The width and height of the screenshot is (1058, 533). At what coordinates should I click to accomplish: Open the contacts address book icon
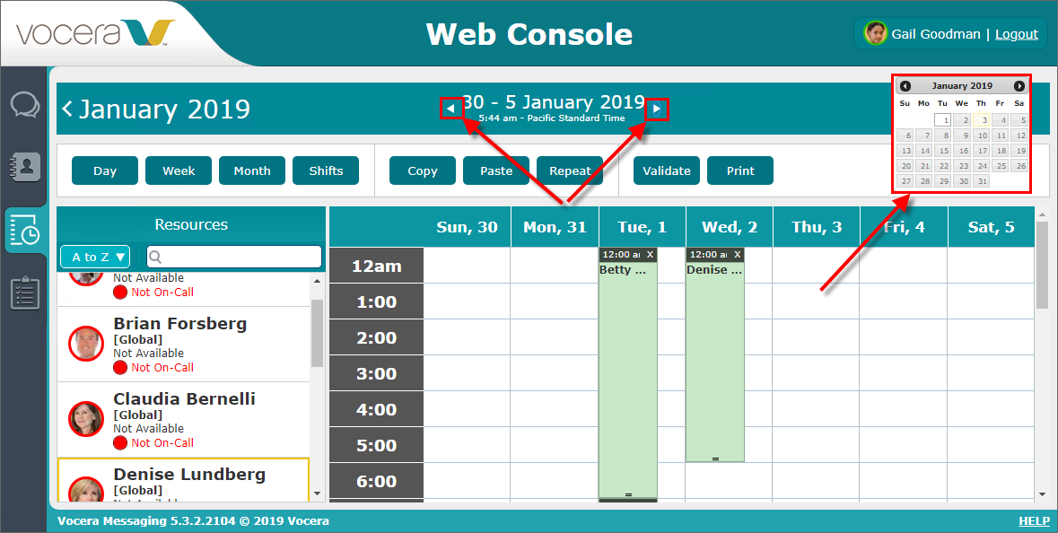tap(24, 167)
